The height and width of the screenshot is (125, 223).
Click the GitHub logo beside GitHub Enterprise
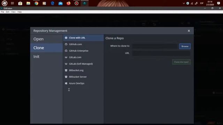coord(66,51)
